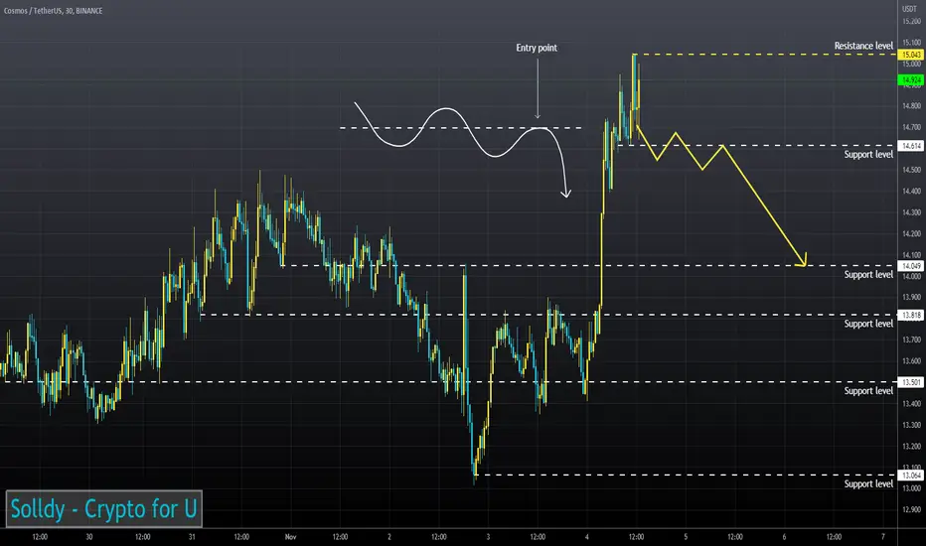
Task: Click date 3 on time axis
Action: coord(488,536)
